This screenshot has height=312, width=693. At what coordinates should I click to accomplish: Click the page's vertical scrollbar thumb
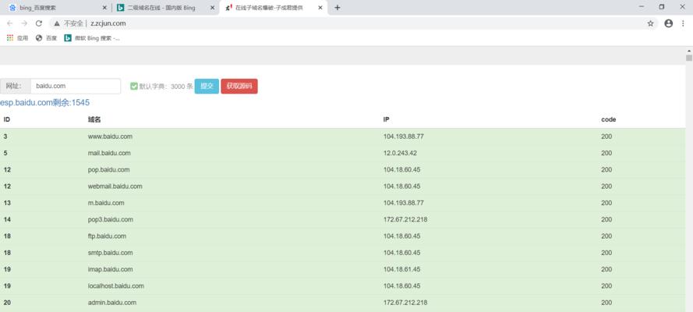[689, 58]
